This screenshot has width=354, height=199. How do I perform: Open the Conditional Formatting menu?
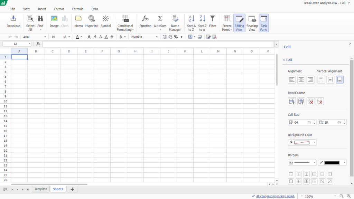125,23
